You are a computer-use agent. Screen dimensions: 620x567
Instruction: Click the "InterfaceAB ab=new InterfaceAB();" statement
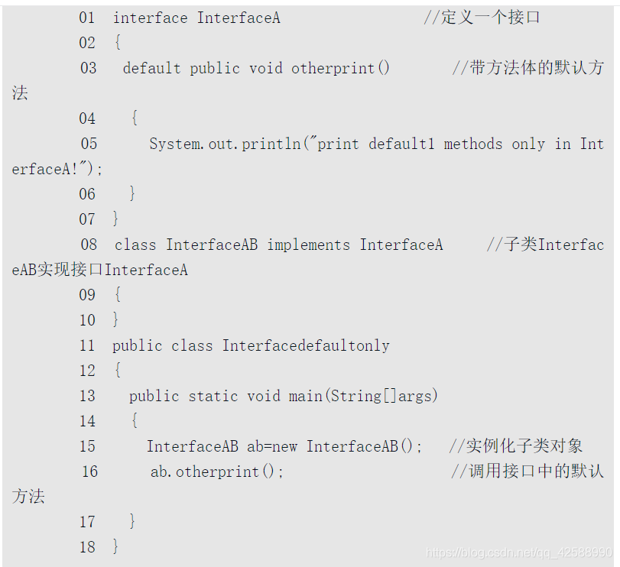click(284, 446)
